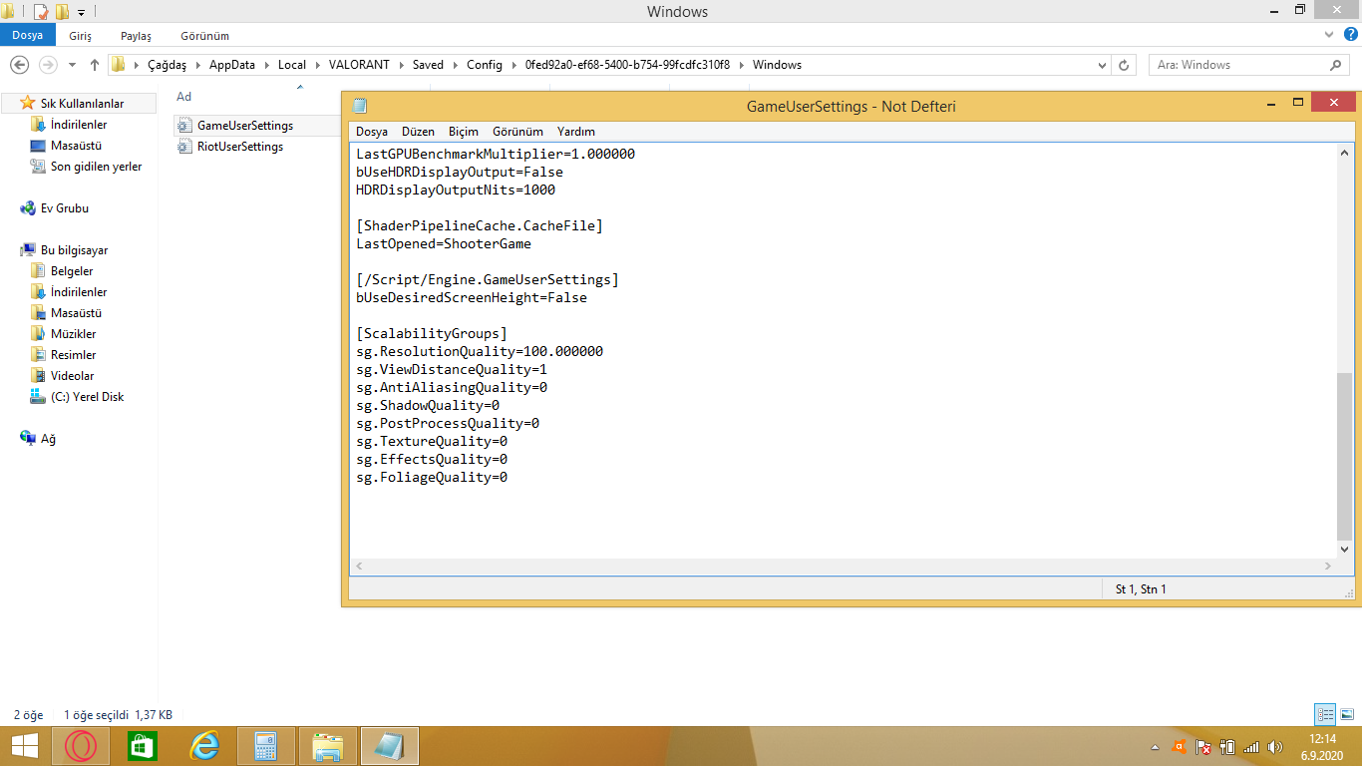Go back with the Explorer back arrow
The height and width of the screenshot is (766, 1362).
pos(19,65)
